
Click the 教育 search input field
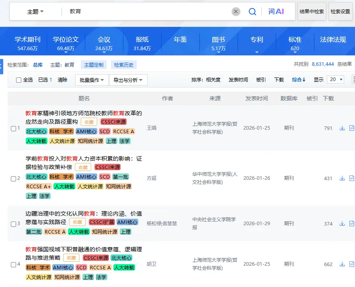147,12
